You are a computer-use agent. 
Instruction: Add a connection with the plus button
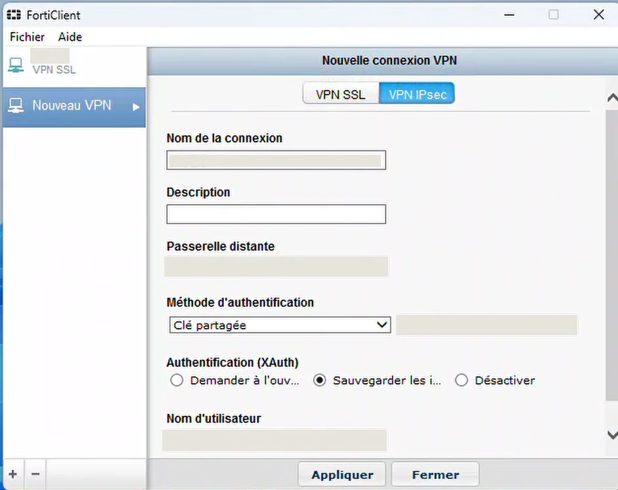tap(13, 474)
